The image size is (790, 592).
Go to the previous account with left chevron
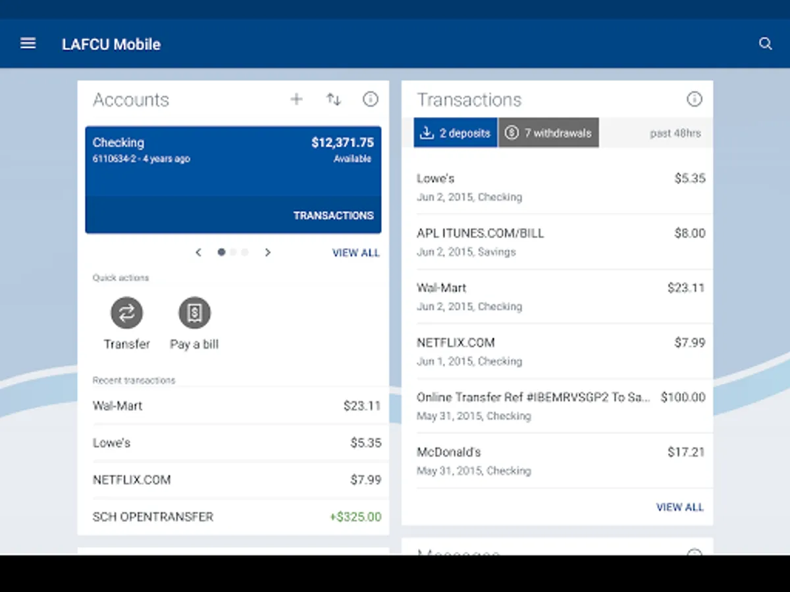pyautogui.click(x=198, y=253)
